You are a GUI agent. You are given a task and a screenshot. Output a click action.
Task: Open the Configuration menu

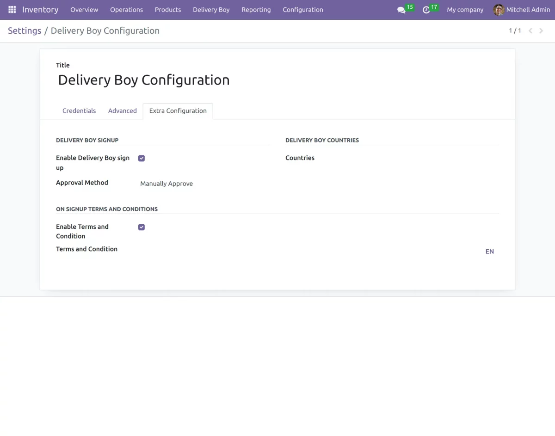tap(302, 10)
